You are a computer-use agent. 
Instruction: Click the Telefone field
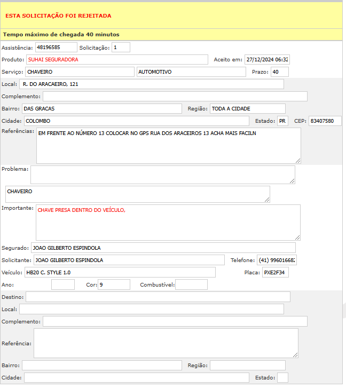tap(276, 260)
